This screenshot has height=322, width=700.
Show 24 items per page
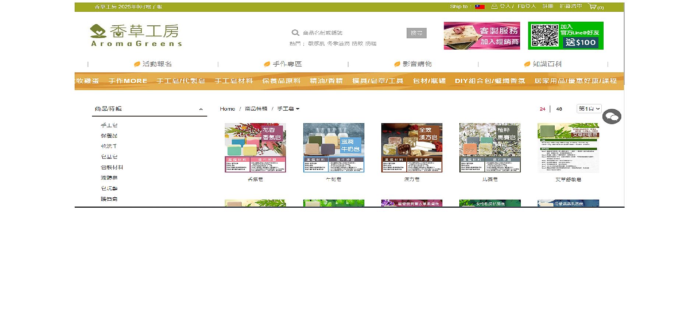point(542,109)
